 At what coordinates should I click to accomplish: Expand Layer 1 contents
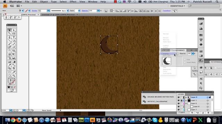pos(186,100)
